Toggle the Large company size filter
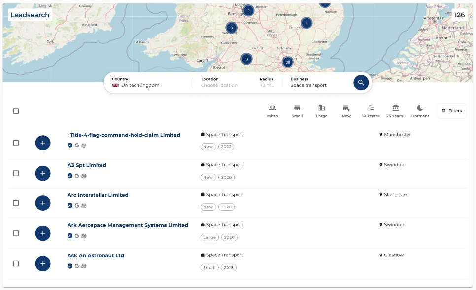This screenshot has height=290, width=476. pos(321,111)
